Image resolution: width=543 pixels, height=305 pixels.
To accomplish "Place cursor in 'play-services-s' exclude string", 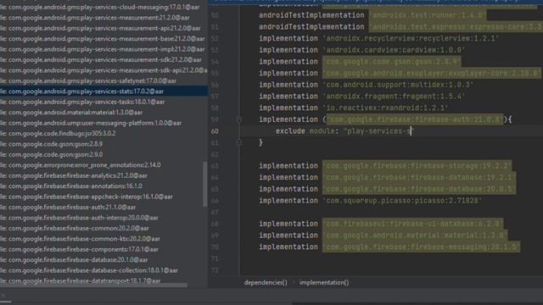I will tap(379, 131).
